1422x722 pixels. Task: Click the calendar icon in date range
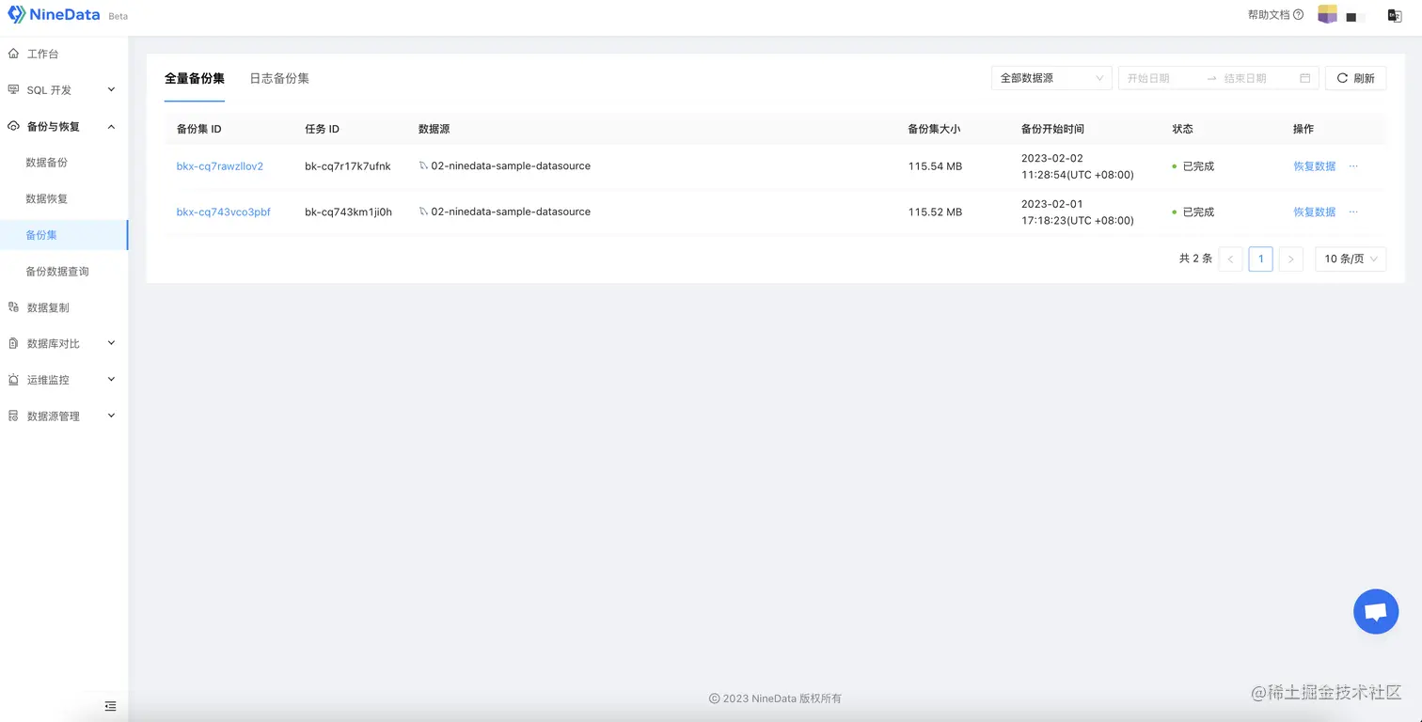pyautogui.click(x=1304, y=78)
